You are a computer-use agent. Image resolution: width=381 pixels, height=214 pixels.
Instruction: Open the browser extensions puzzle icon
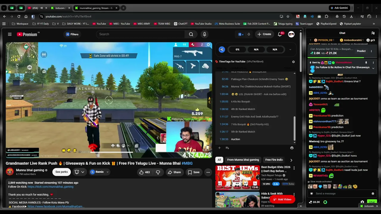(x=327, y=17)
